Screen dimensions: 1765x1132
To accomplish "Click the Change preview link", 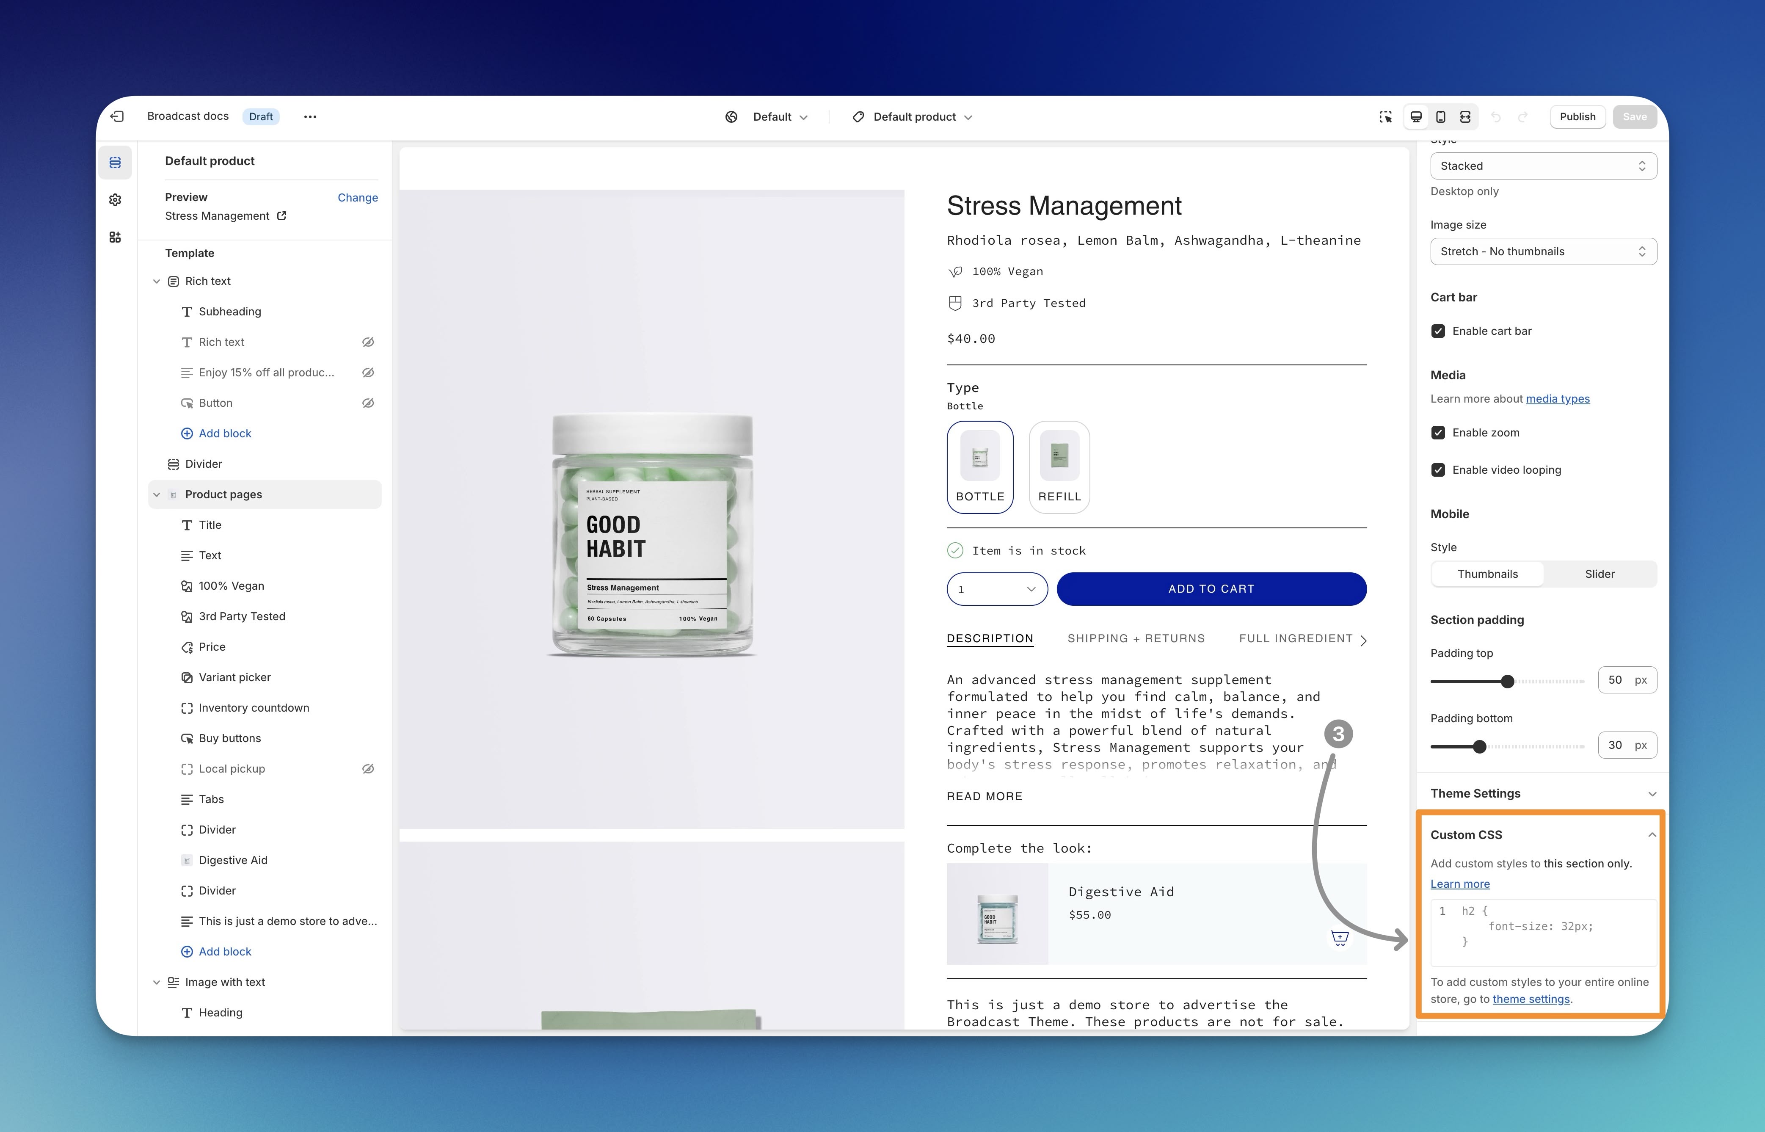I will 357,198.
